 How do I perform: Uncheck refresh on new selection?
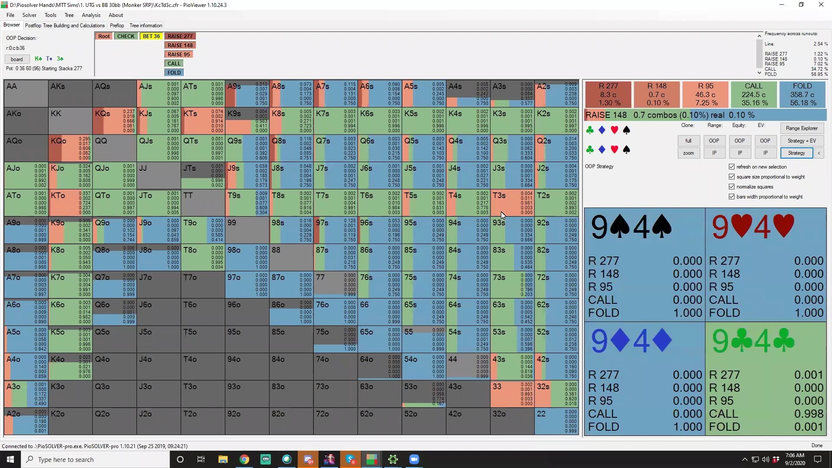pos(732,167)
